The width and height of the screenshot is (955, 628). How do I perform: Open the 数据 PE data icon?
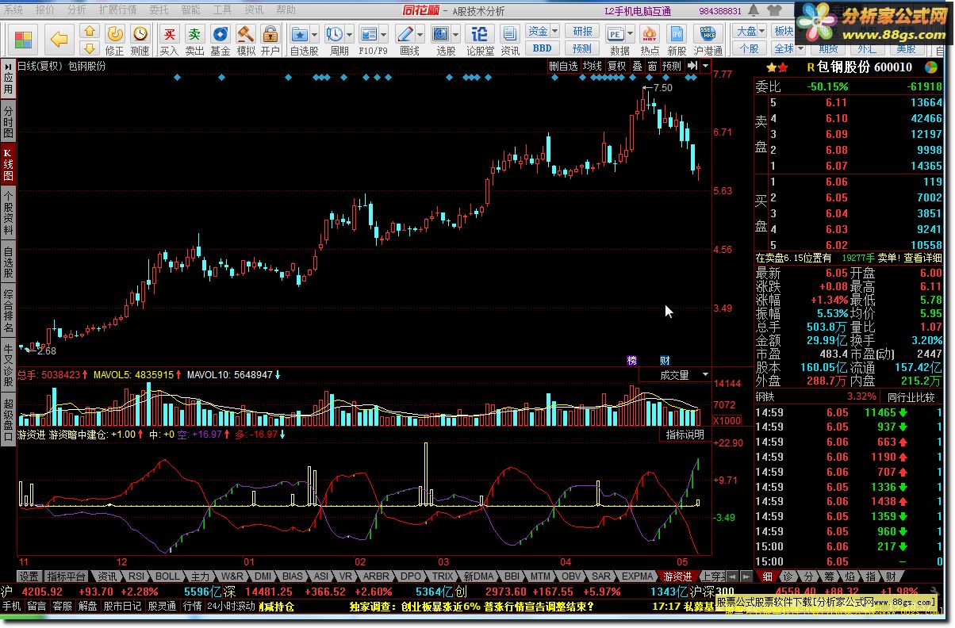(x=616, y=35)
